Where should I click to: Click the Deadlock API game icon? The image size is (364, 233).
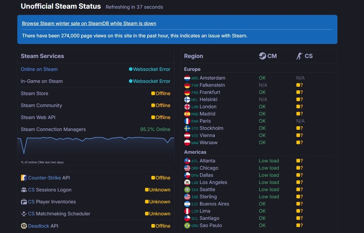24,226
